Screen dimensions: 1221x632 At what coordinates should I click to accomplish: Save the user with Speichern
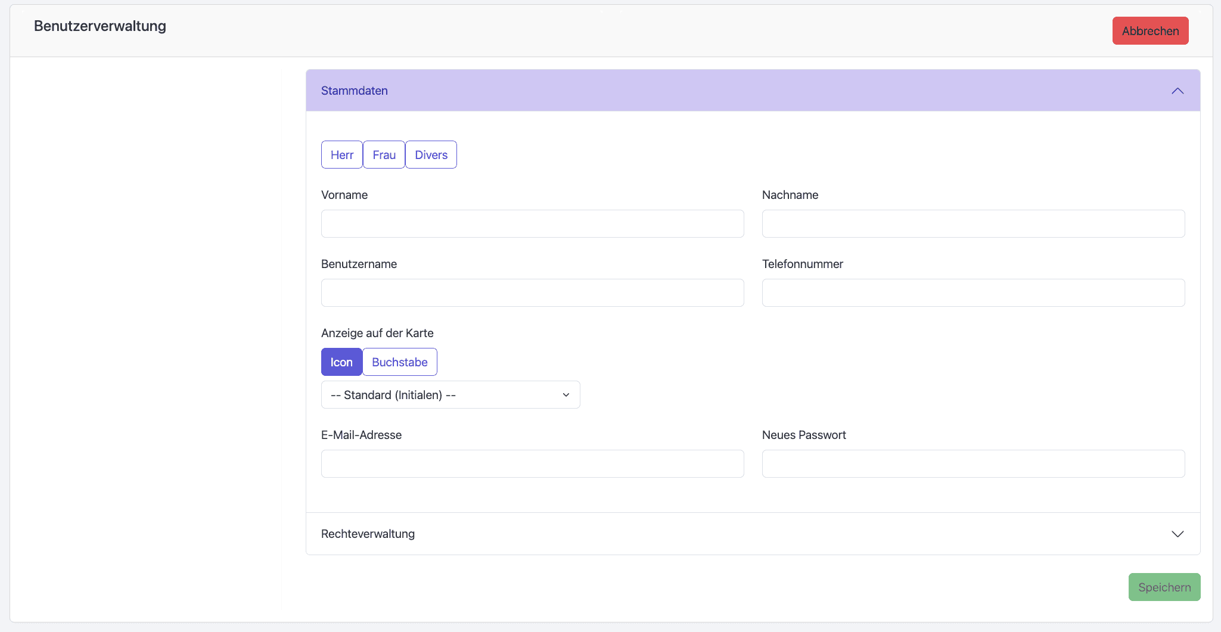coord(1164,587)
